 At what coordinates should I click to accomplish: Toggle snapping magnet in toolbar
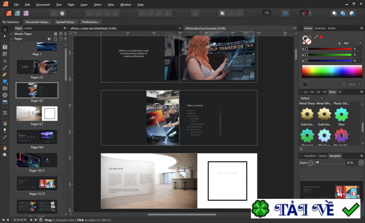(304, 13)
